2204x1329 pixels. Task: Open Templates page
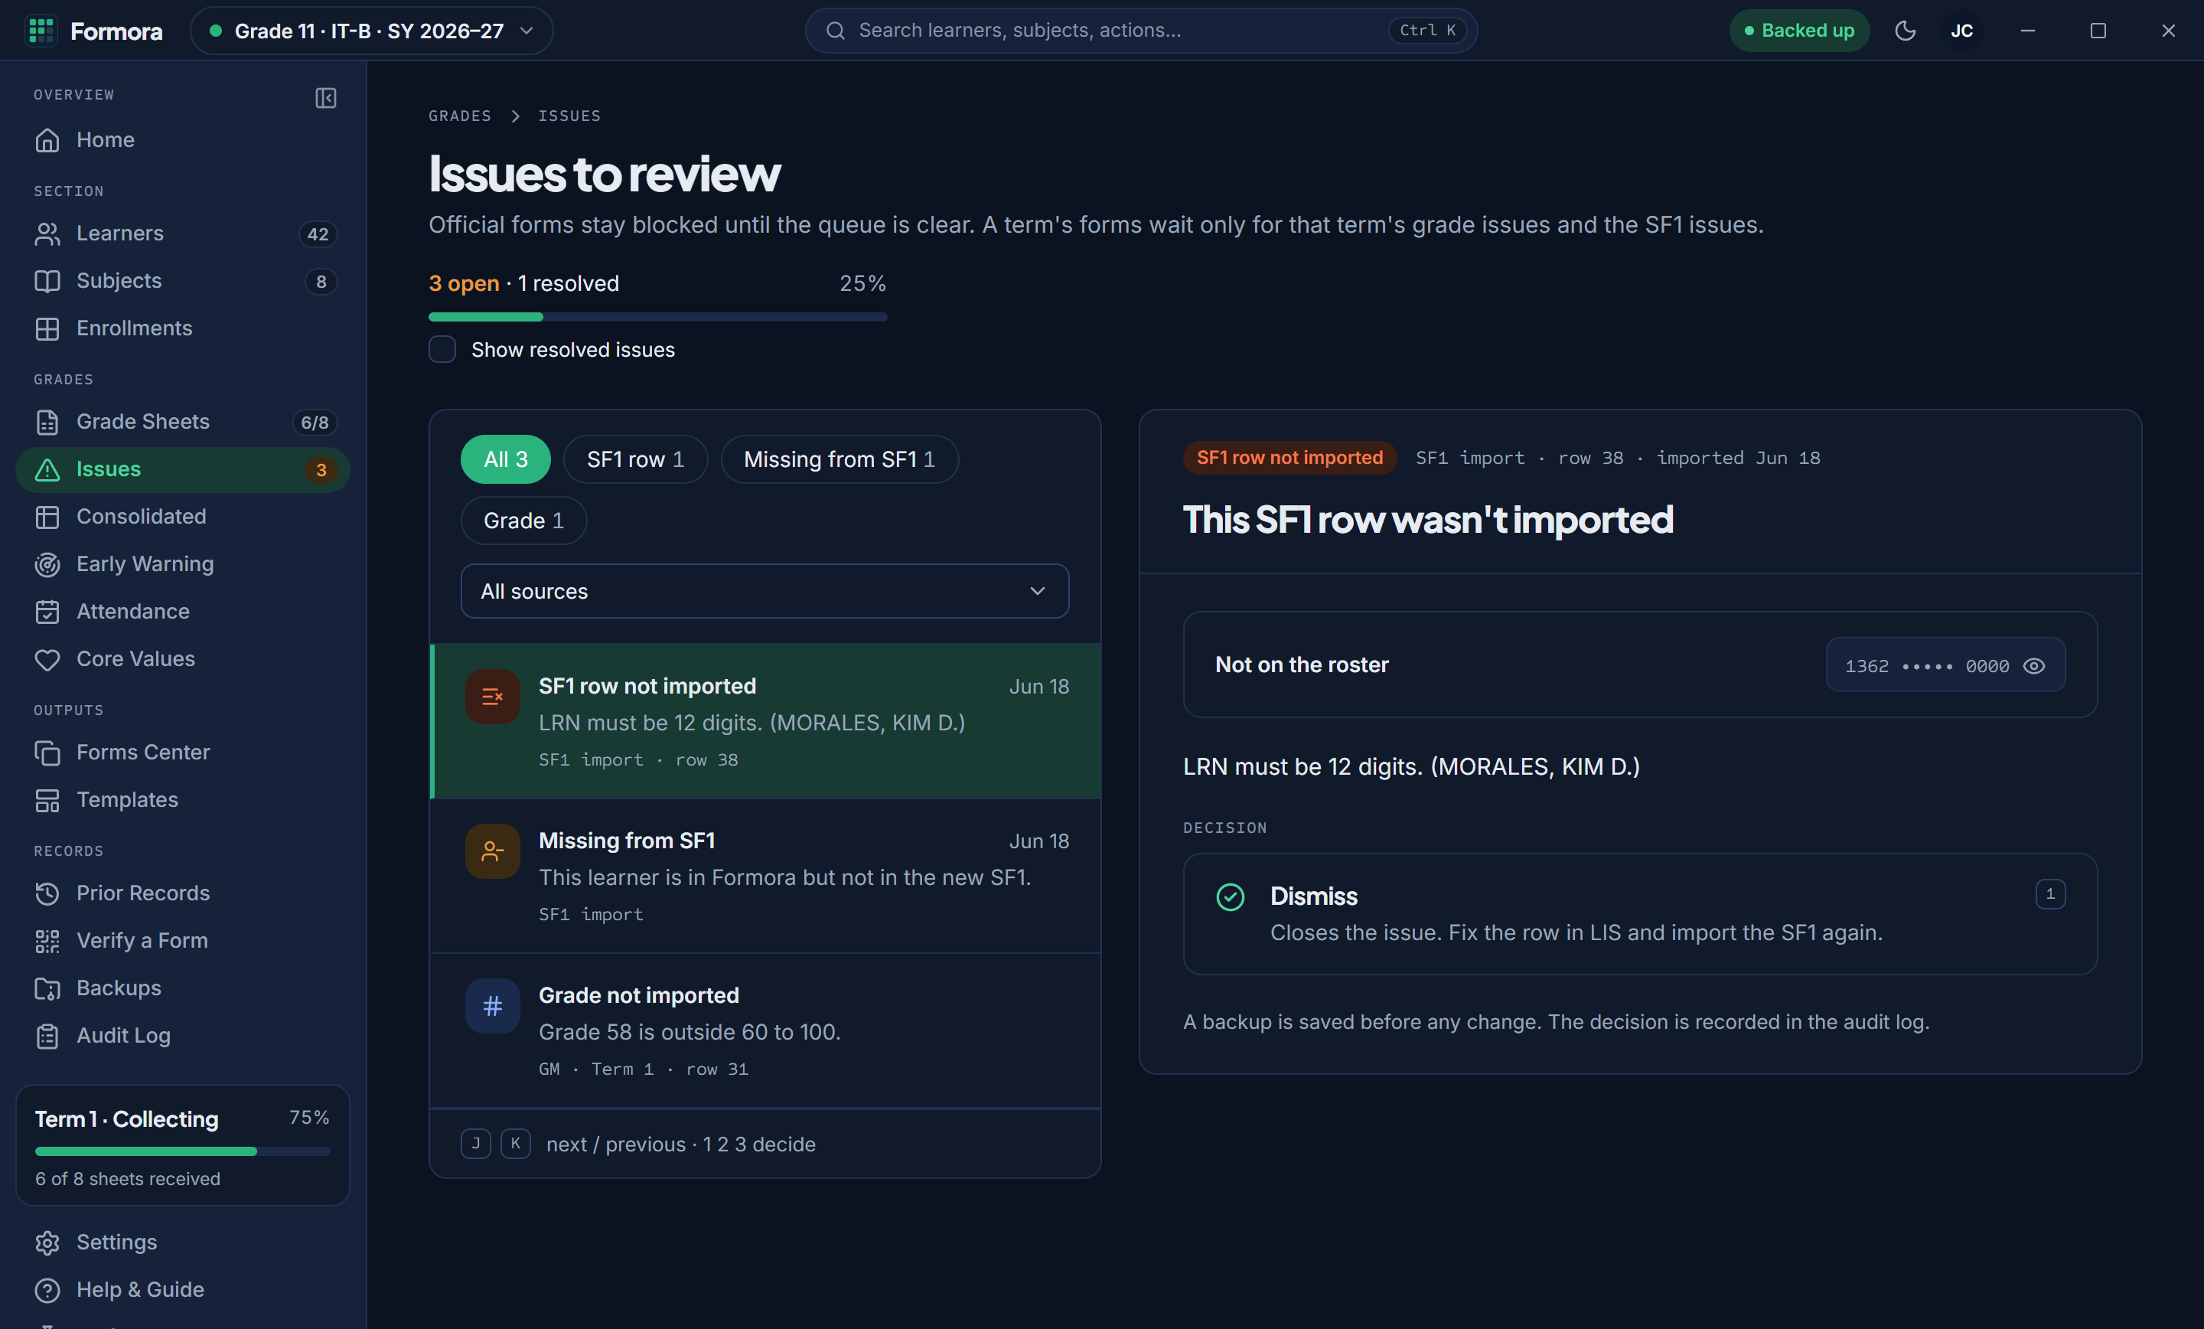pos(182,799)
